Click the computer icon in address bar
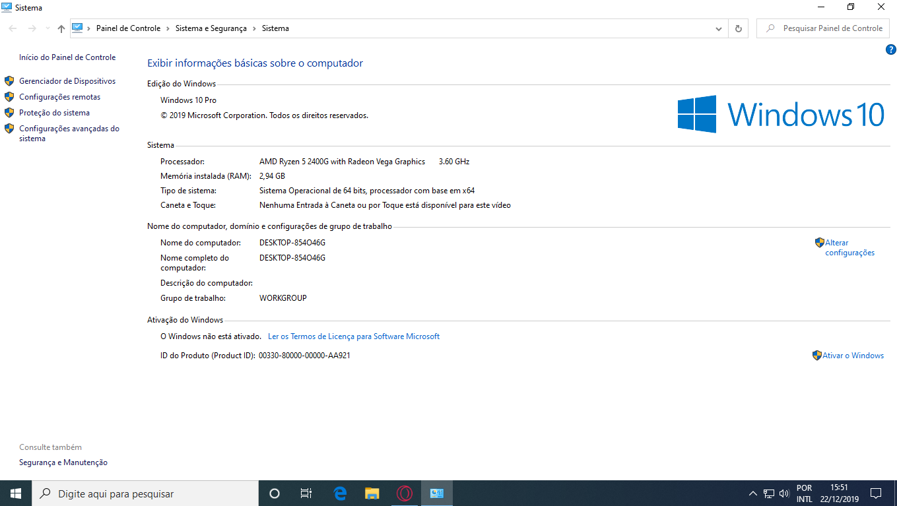The image size is (897, 506). tap(77, 28)
